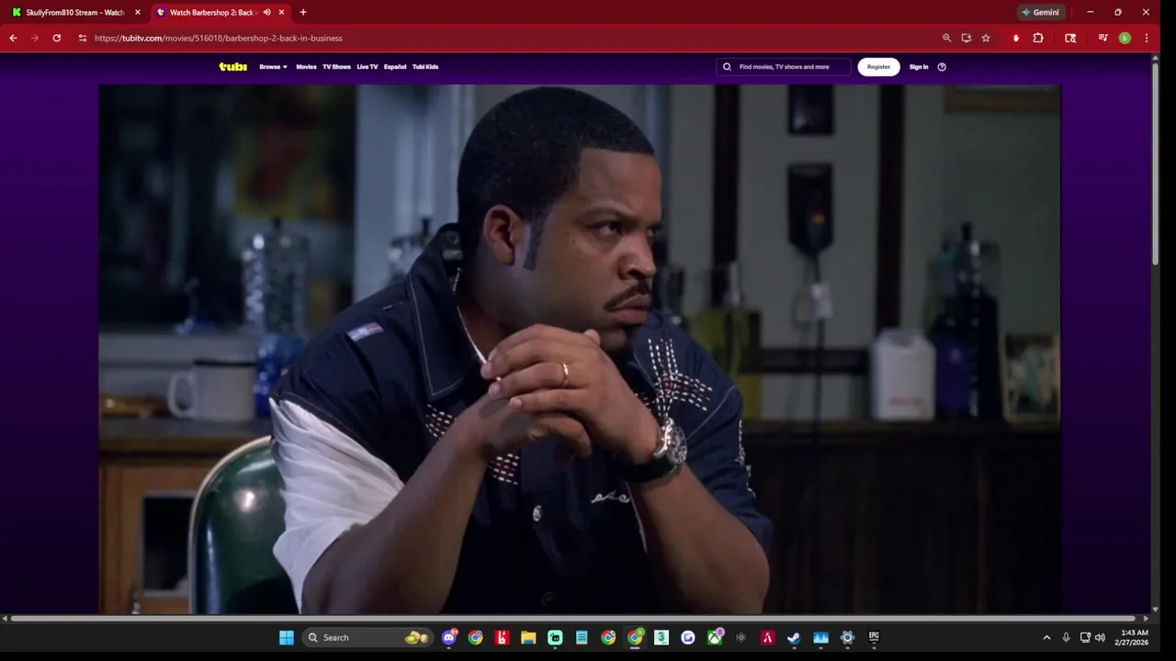Click the horizontal page scrollbar
This screenshot has width=1176, height=661.
[574, 619]
